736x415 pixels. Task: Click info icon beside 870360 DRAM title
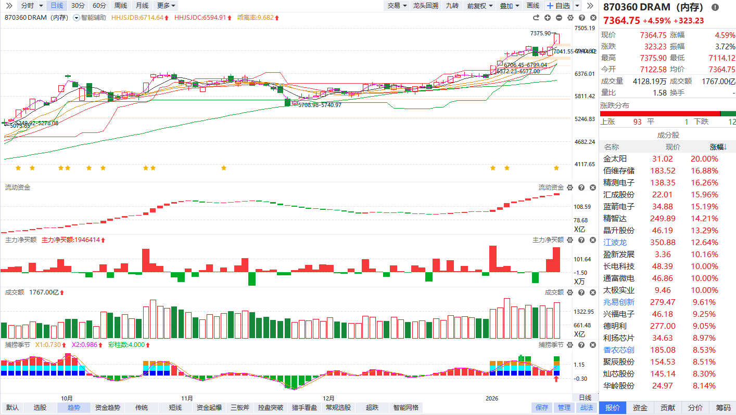pyautogui.click(x=715, y=7)
